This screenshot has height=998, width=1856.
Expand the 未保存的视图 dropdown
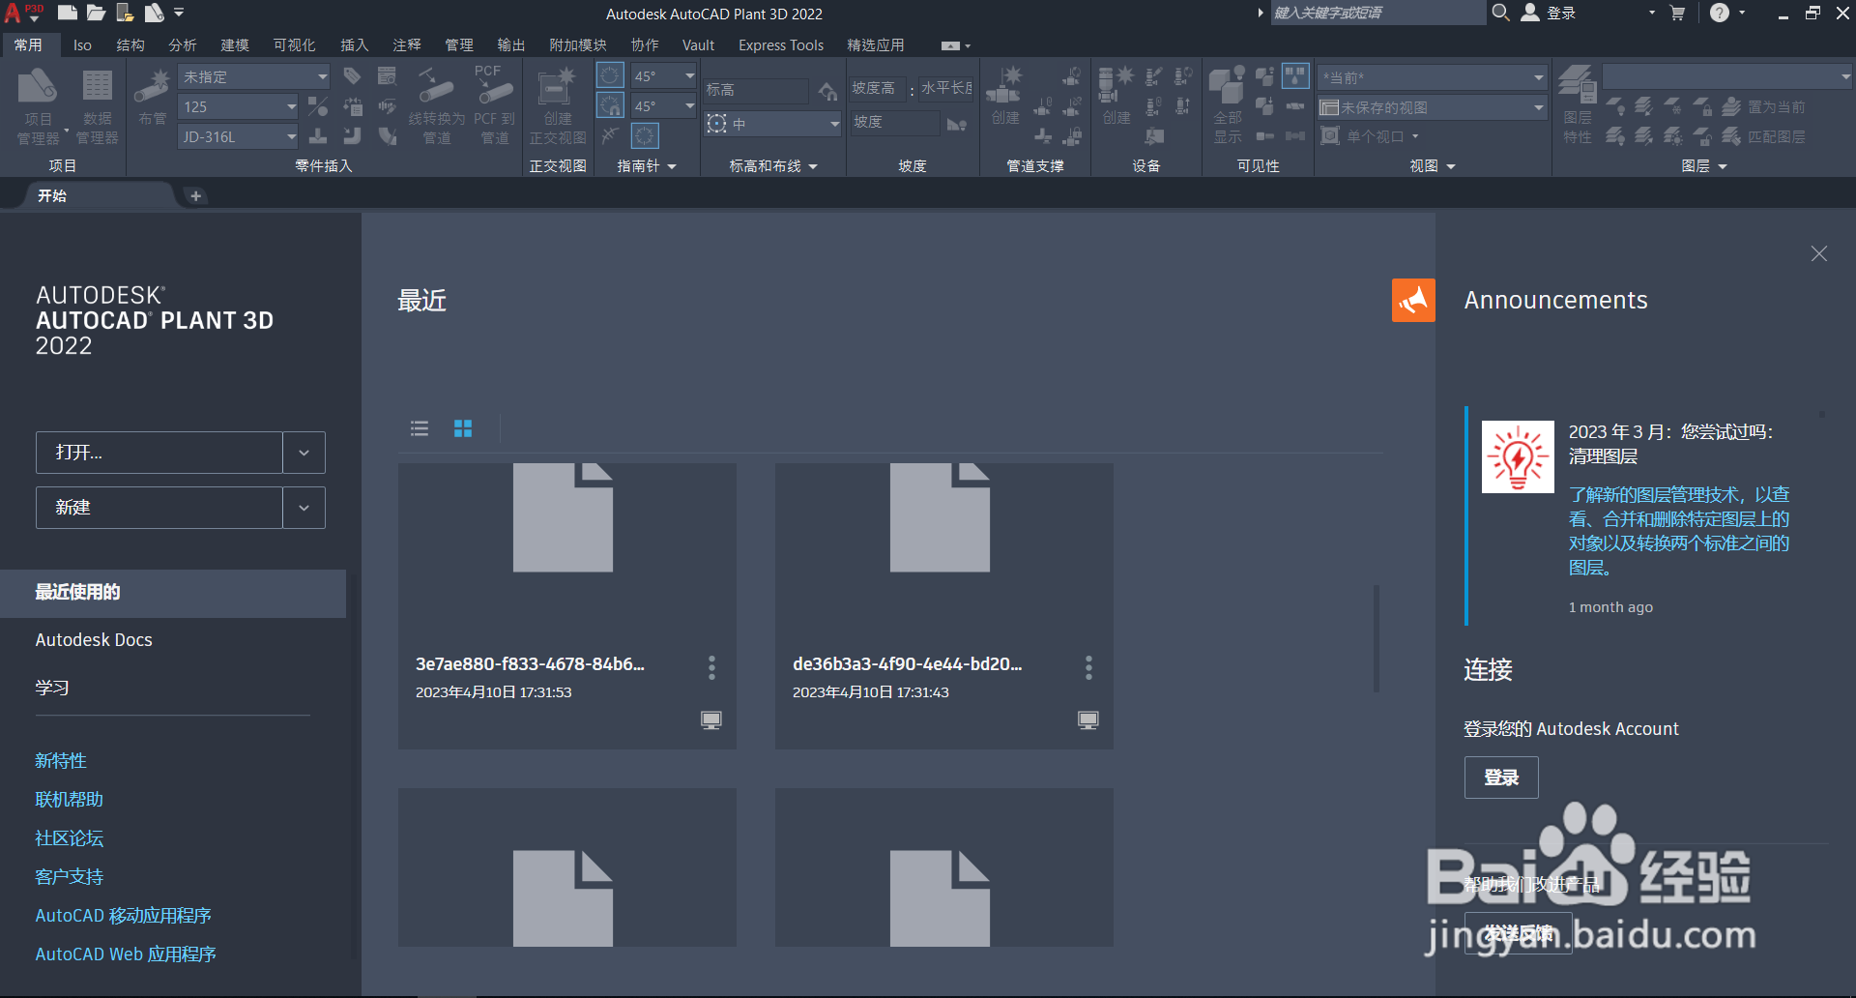point(1538,107)
